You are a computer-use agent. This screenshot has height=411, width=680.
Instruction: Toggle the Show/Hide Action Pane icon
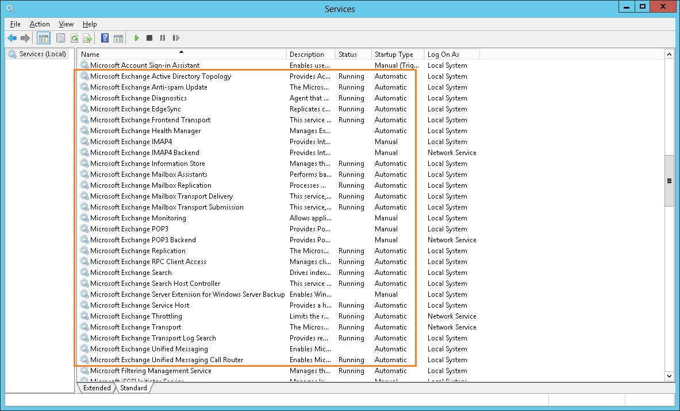pos(118,38)
